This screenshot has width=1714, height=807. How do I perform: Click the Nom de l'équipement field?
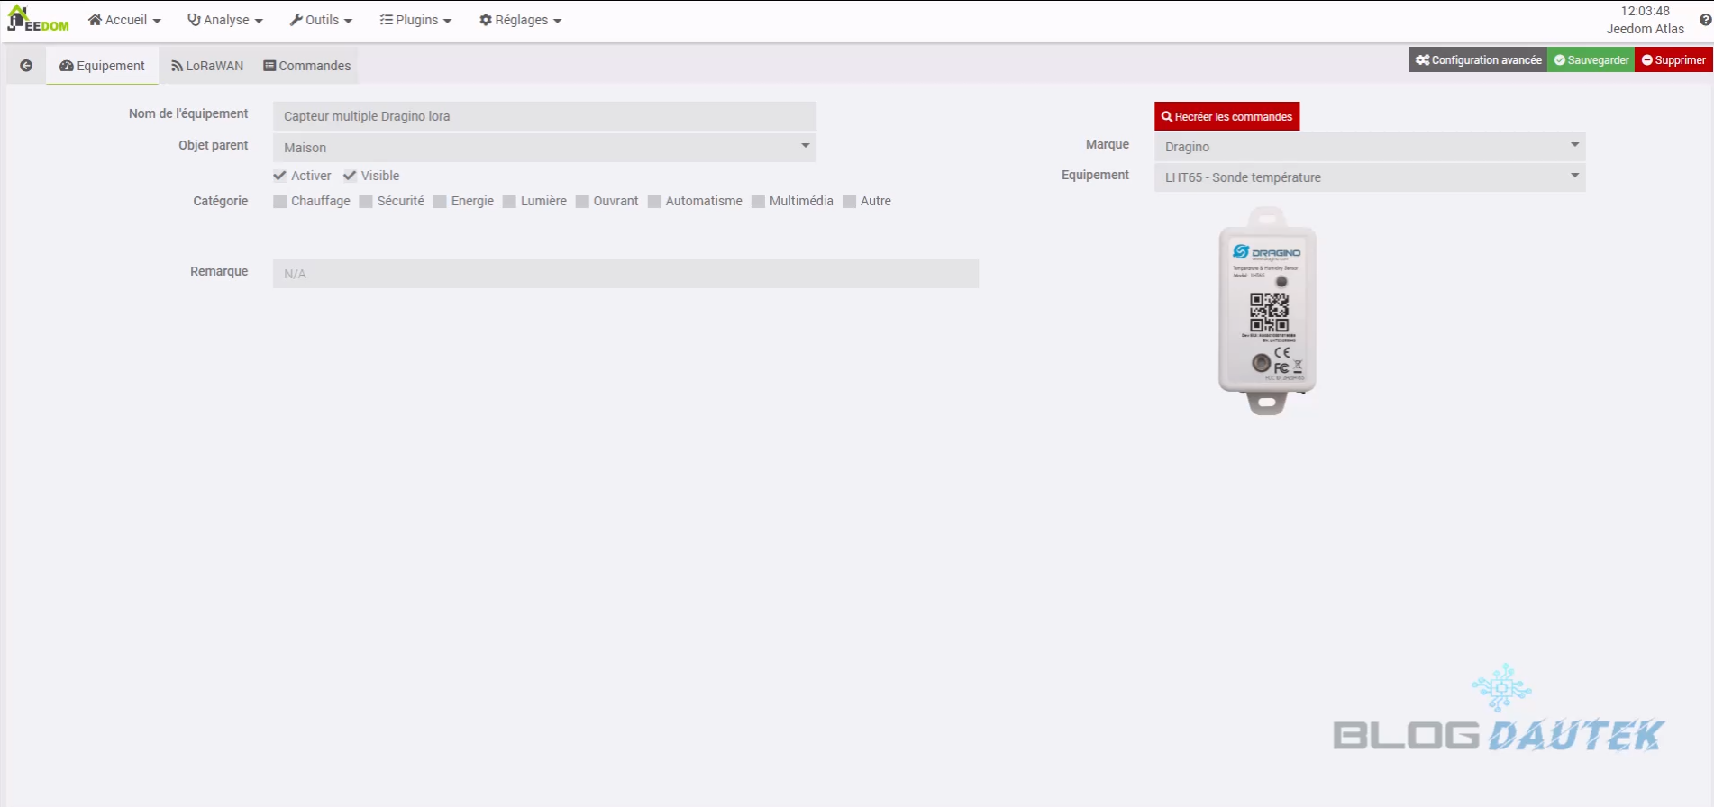[544, 116]
